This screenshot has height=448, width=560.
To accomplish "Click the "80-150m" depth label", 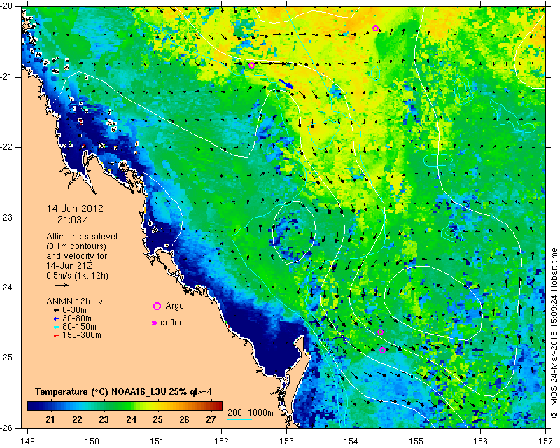I will click(x=79, y=327).
